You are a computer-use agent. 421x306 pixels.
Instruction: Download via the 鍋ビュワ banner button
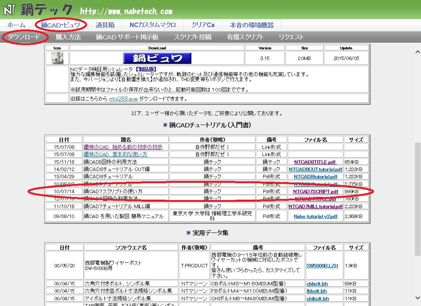[x=157, y=58]
